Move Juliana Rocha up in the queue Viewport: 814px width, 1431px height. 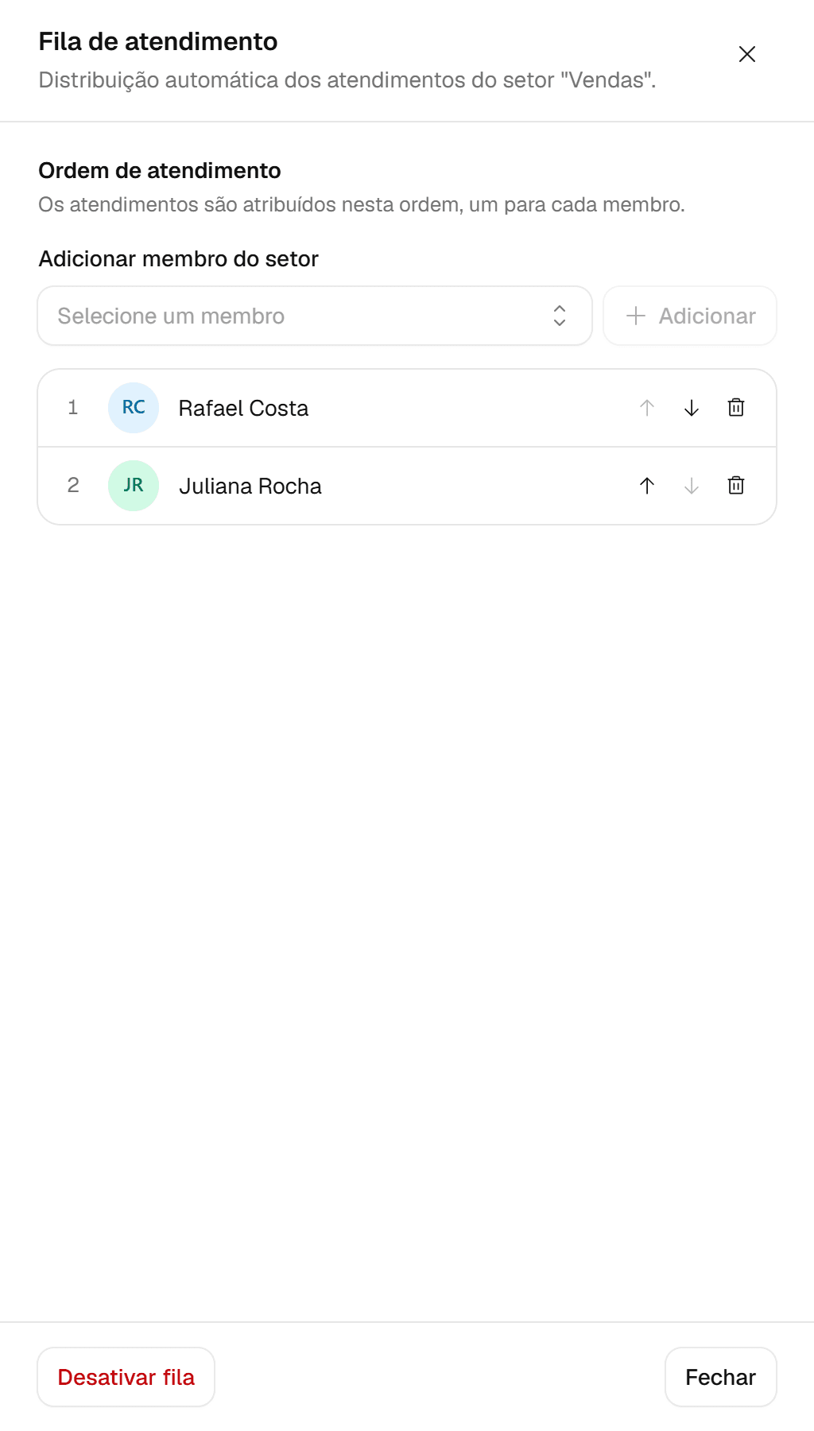(x=647, y=486)
